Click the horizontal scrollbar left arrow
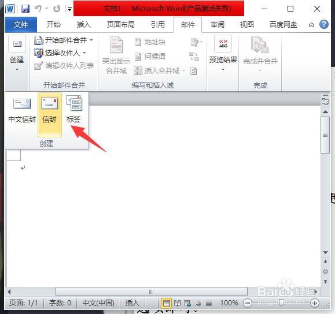Image resolution: width=335 pixels, height=314 pixels. [x=9, y=291]
